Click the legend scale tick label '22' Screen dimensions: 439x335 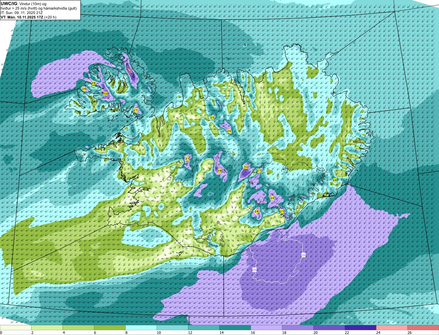coord(346,333)
